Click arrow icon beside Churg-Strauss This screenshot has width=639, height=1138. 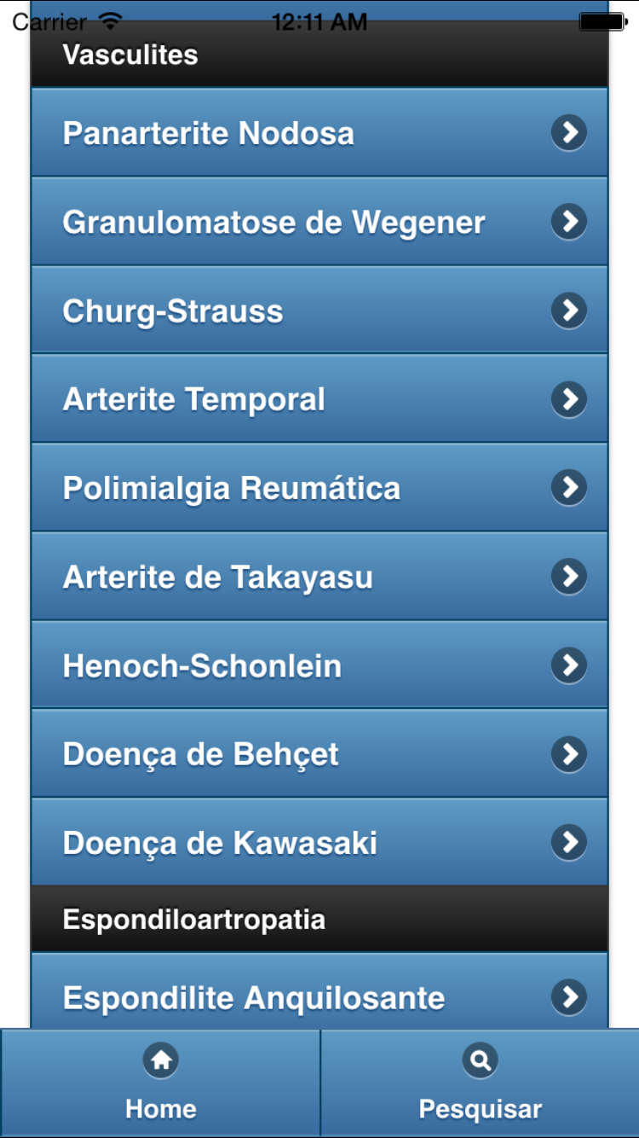pyautogui.click(x=569, y=311)
